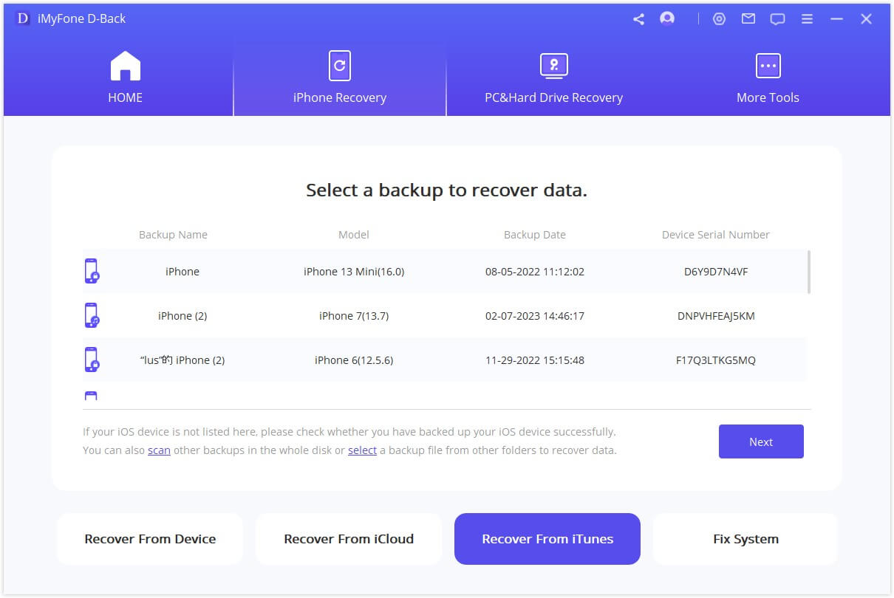Go to the HOME tab
The height and width of the screenshot is (598, 894).
[x=125, y=78]
